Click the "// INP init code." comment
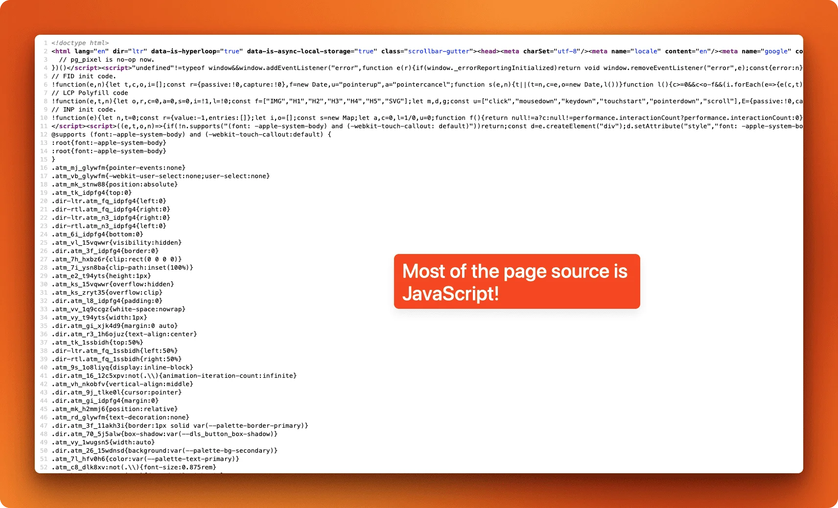This screenshot has height=508, width=838. [x=83, y=109]
